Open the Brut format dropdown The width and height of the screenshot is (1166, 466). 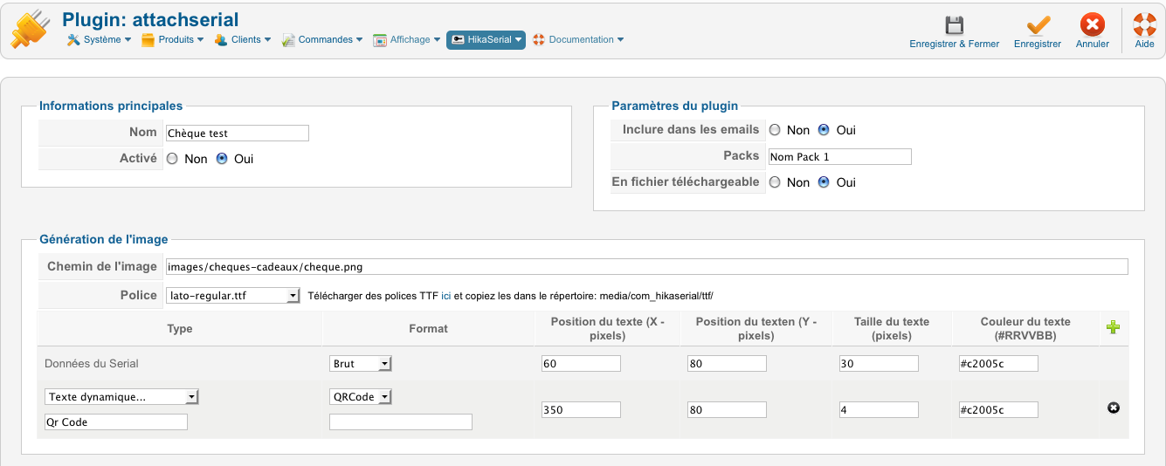(x=361, y=364)
